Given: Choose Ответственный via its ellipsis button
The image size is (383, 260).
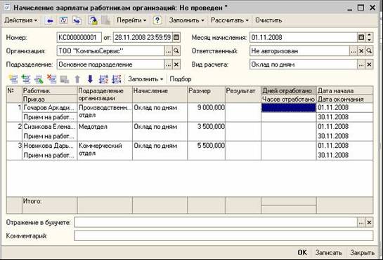Looking at the screenshot, I should 353,51.
